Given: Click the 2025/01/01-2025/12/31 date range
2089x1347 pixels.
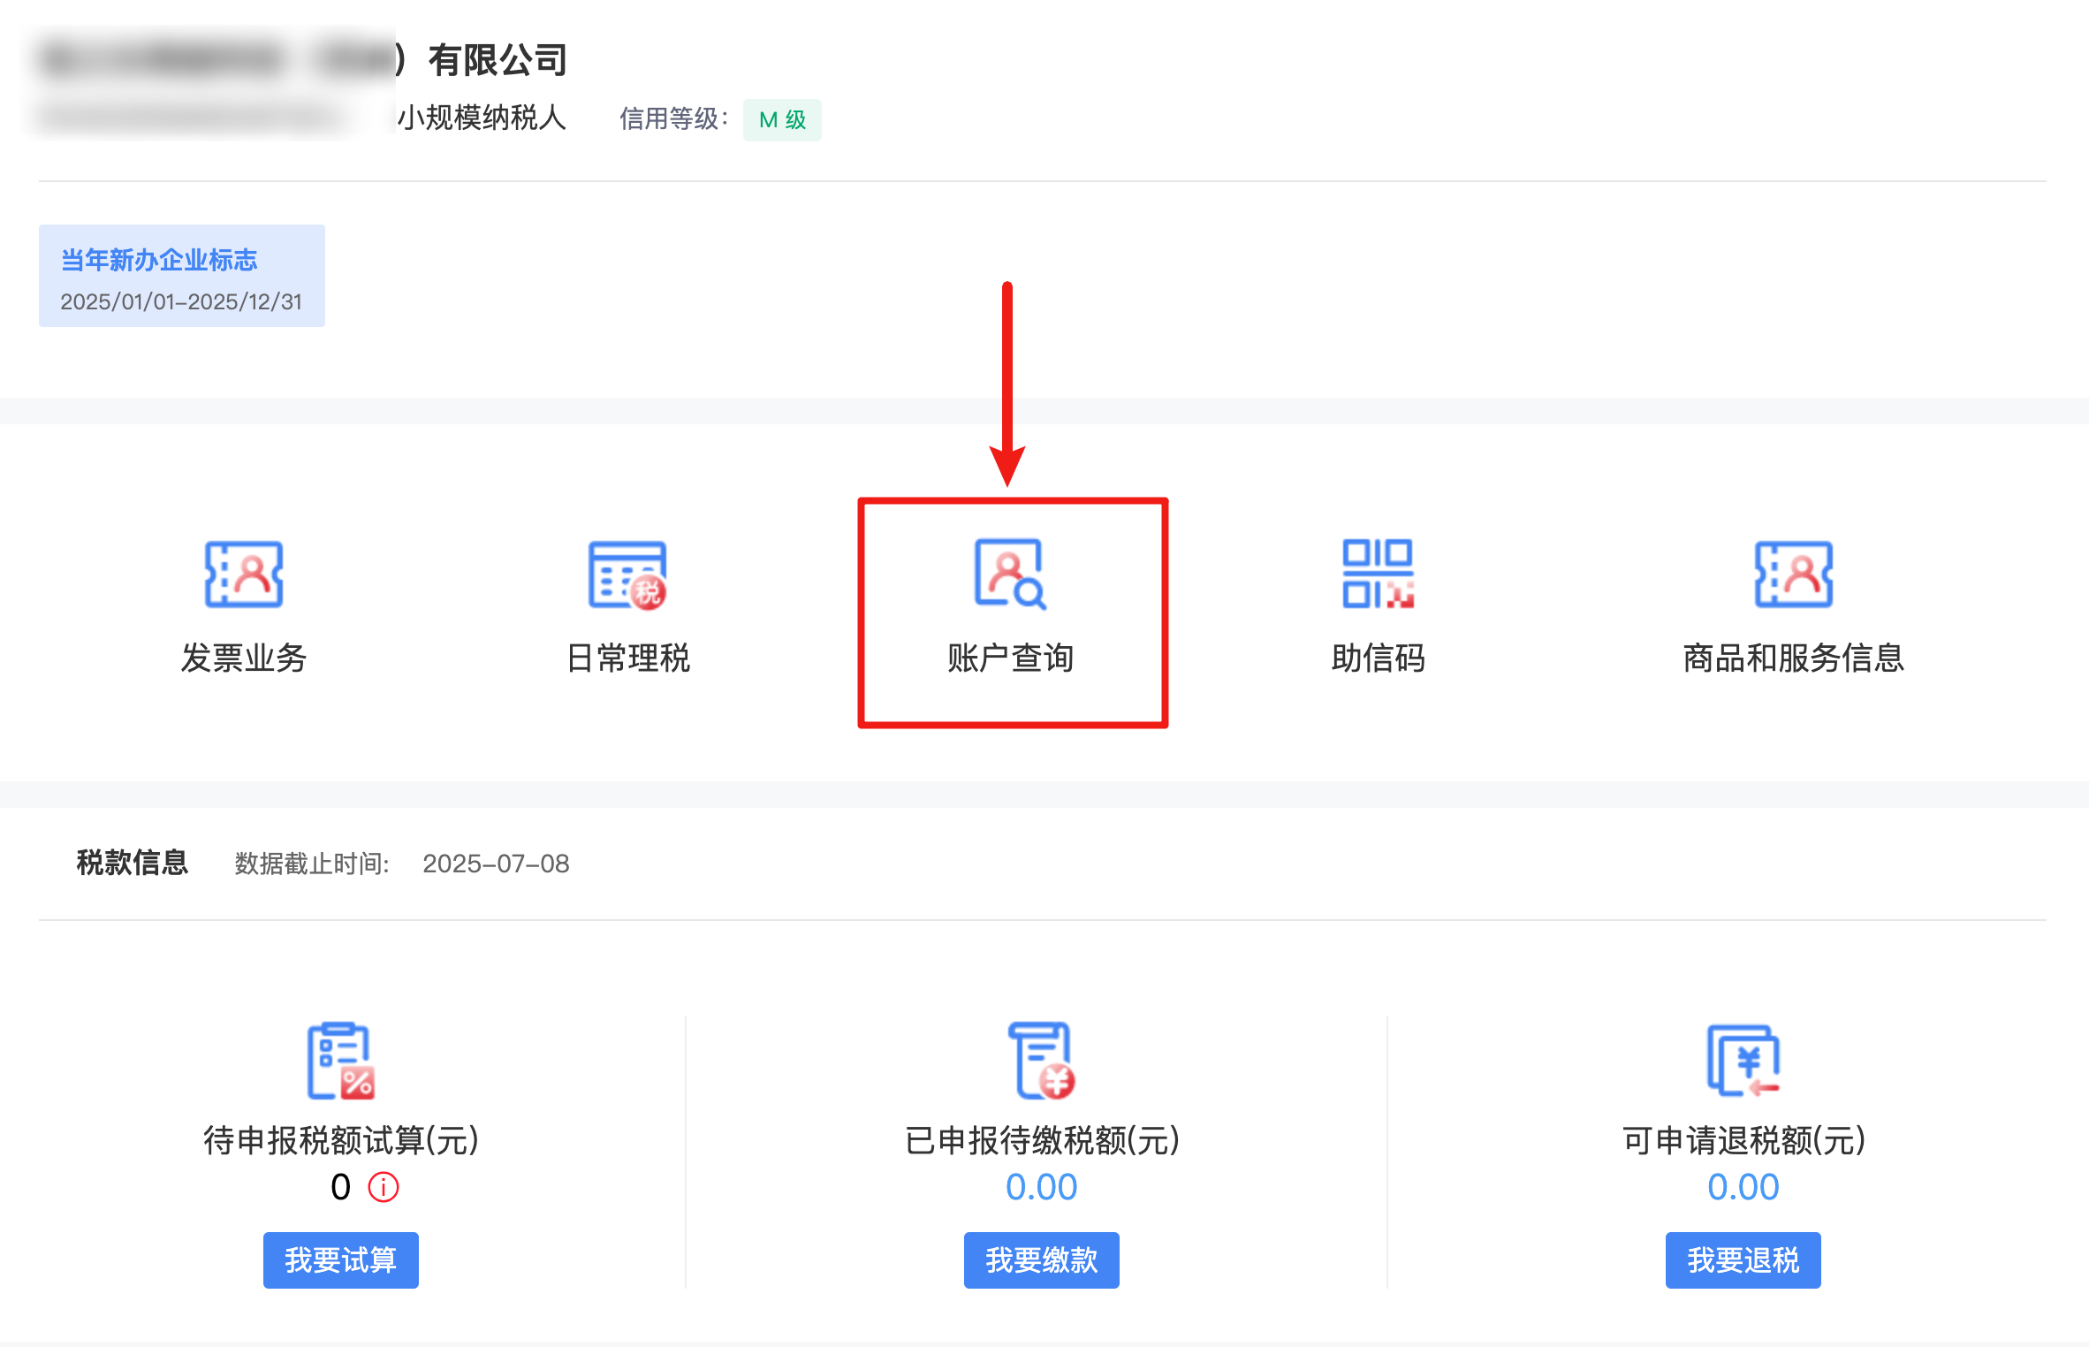Looking at the screenshot, I should click(181, 302).
